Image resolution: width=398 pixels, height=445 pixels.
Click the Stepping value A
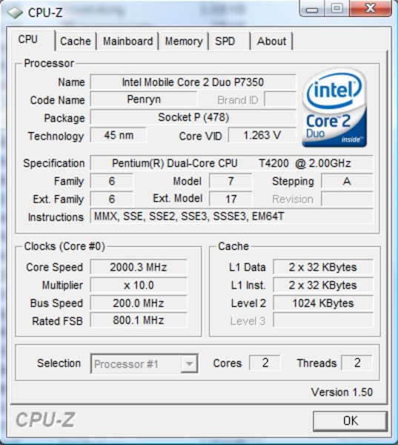347,181
